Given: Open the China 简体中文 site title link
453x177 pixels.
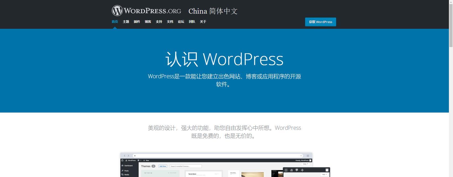Looking at the screenshot, I should [213, 11].
